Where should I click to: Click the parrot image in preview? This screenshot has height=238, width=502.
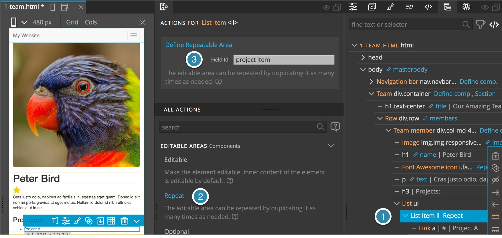tap(76, 105)
